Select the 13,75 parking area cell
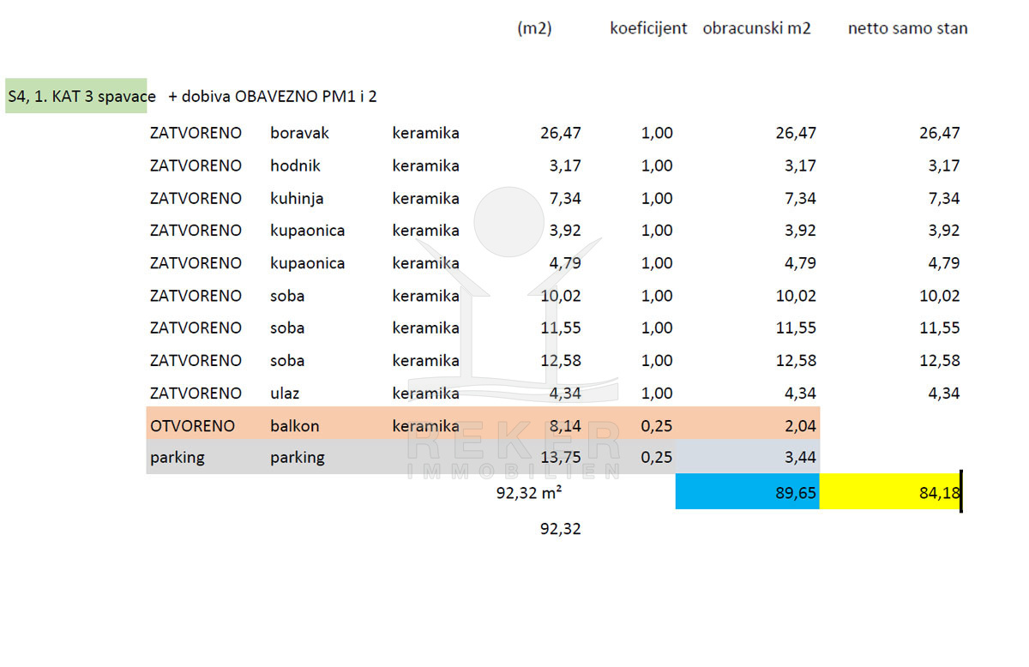The image size is (1029, 667). tap(561, 457)
